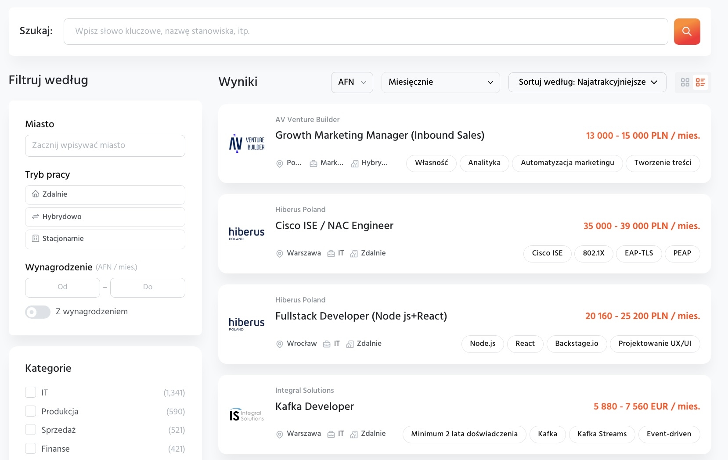Click the Integral Solutions logo
728x460 pixels.
pos(247,415)
